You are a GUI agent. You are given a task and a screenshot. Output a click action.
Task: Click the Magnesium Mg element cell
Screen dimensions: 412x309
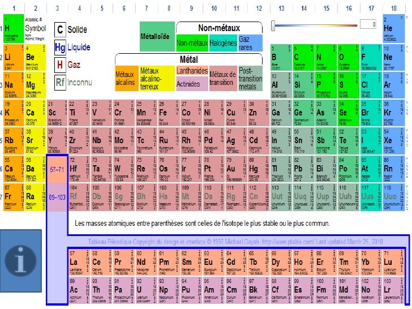point(36,85)
